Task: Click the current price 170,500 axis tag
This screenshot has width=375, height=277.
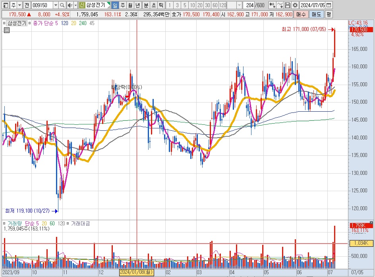Action: point(361,29)
